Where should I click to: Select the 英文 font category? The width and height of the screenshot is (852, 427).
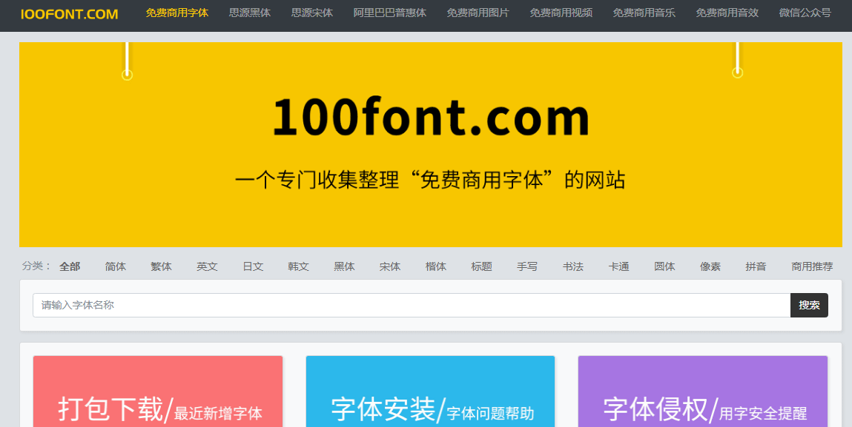(207, 266)
